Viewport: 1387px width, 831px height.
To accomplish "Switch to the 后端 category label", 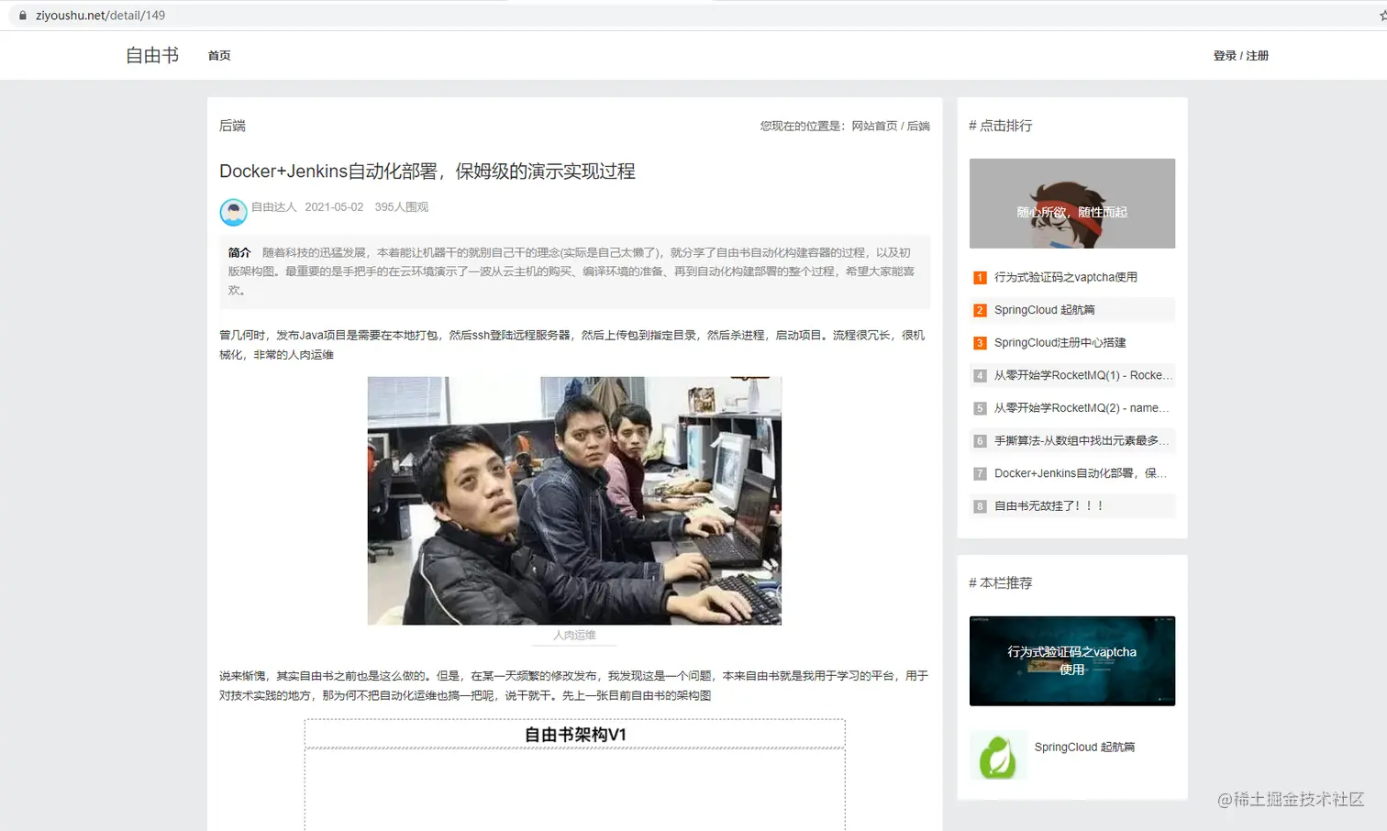I will pos(231,126).
